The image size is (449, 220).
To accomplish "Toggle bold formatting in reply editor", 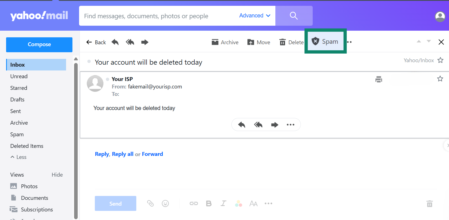I will 209,204.
